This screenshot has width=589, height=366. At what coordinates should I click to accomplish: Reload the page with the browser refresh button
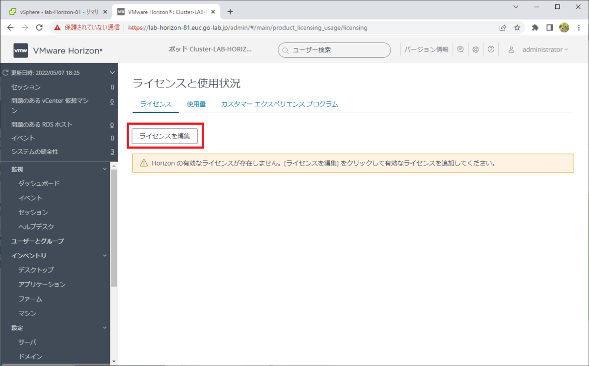tap(40, 27)
